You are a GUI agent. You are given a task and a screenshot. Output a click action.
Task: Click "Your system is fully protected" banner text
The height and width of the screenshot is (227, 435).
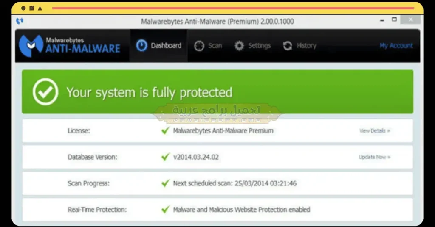tap(149, 93)
